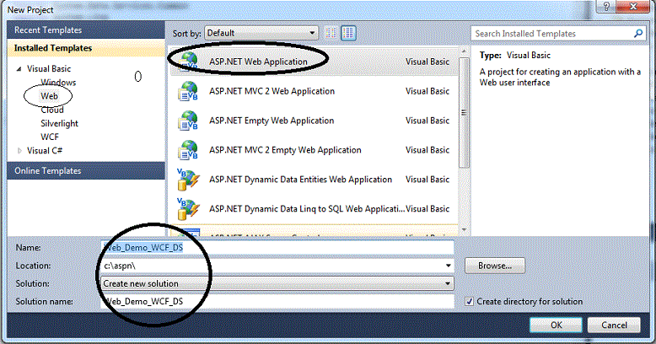Screen dimensions: 656x344
Task: Open the Solution Create new solution dropdown
Action: (x=277, y=283)
